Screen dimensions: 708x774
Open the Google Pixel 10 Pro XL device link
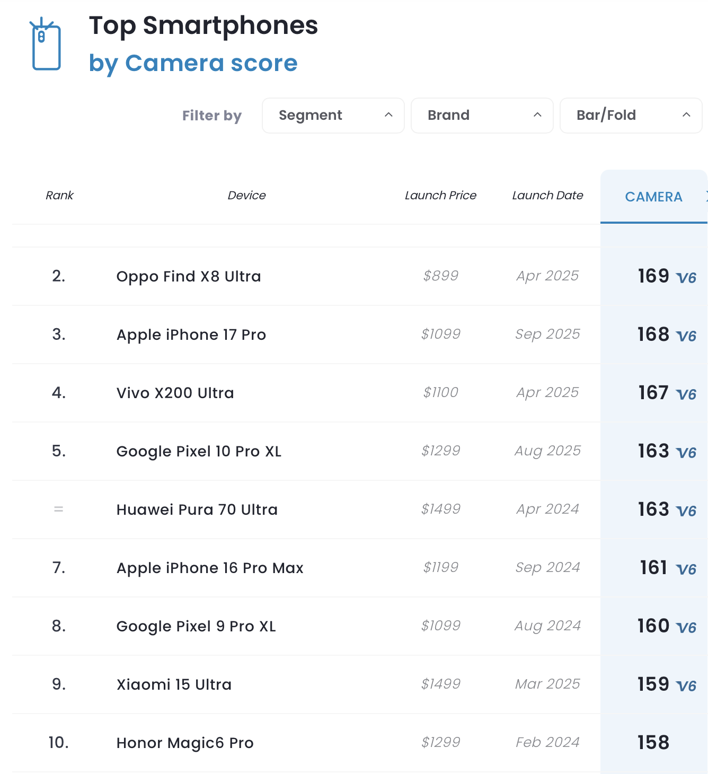pos(199,451)
